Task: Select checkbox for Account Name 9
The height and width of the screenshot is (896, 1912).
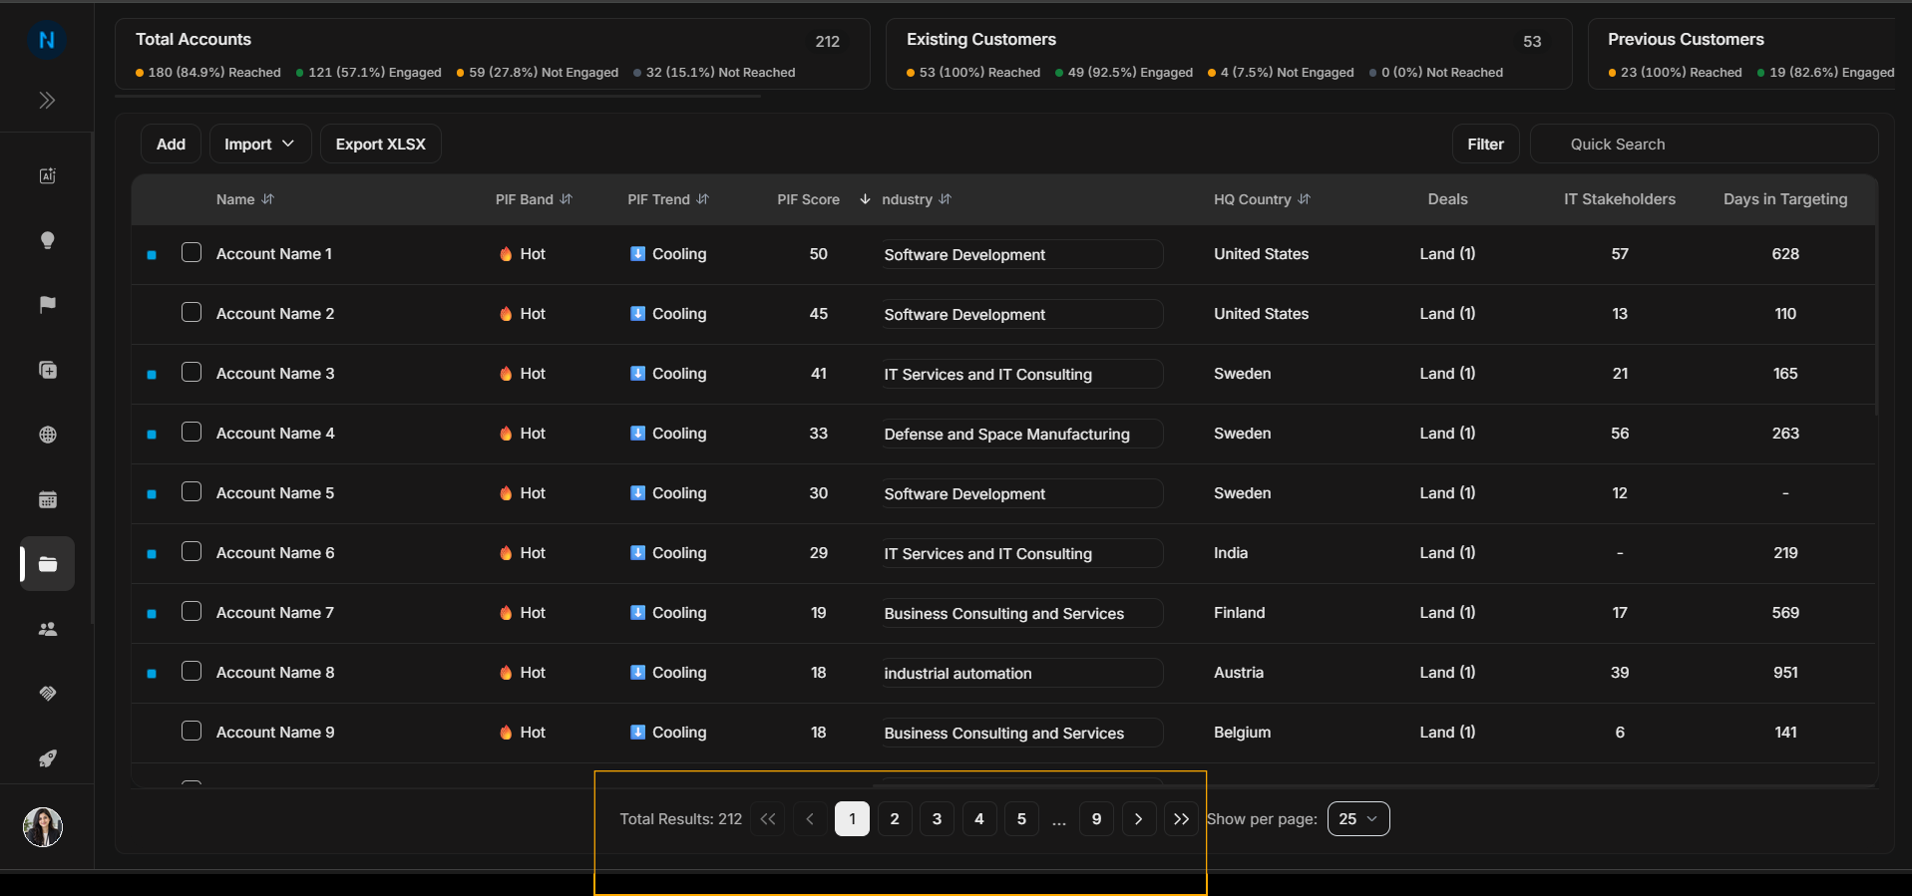Action: click(x=191, y=731)
